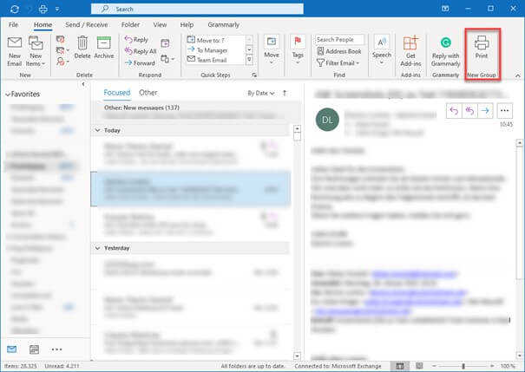Click the Print icon in New Group
The height and width of the screenshot is (372, 525).
point(482,47)
